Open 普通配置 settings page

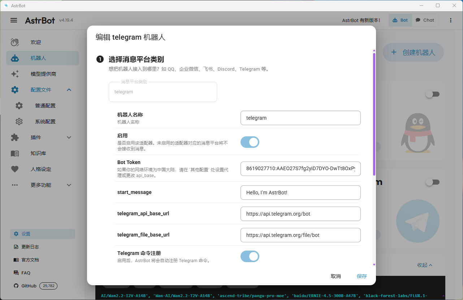pyautogui.click(x=43, y=106)
